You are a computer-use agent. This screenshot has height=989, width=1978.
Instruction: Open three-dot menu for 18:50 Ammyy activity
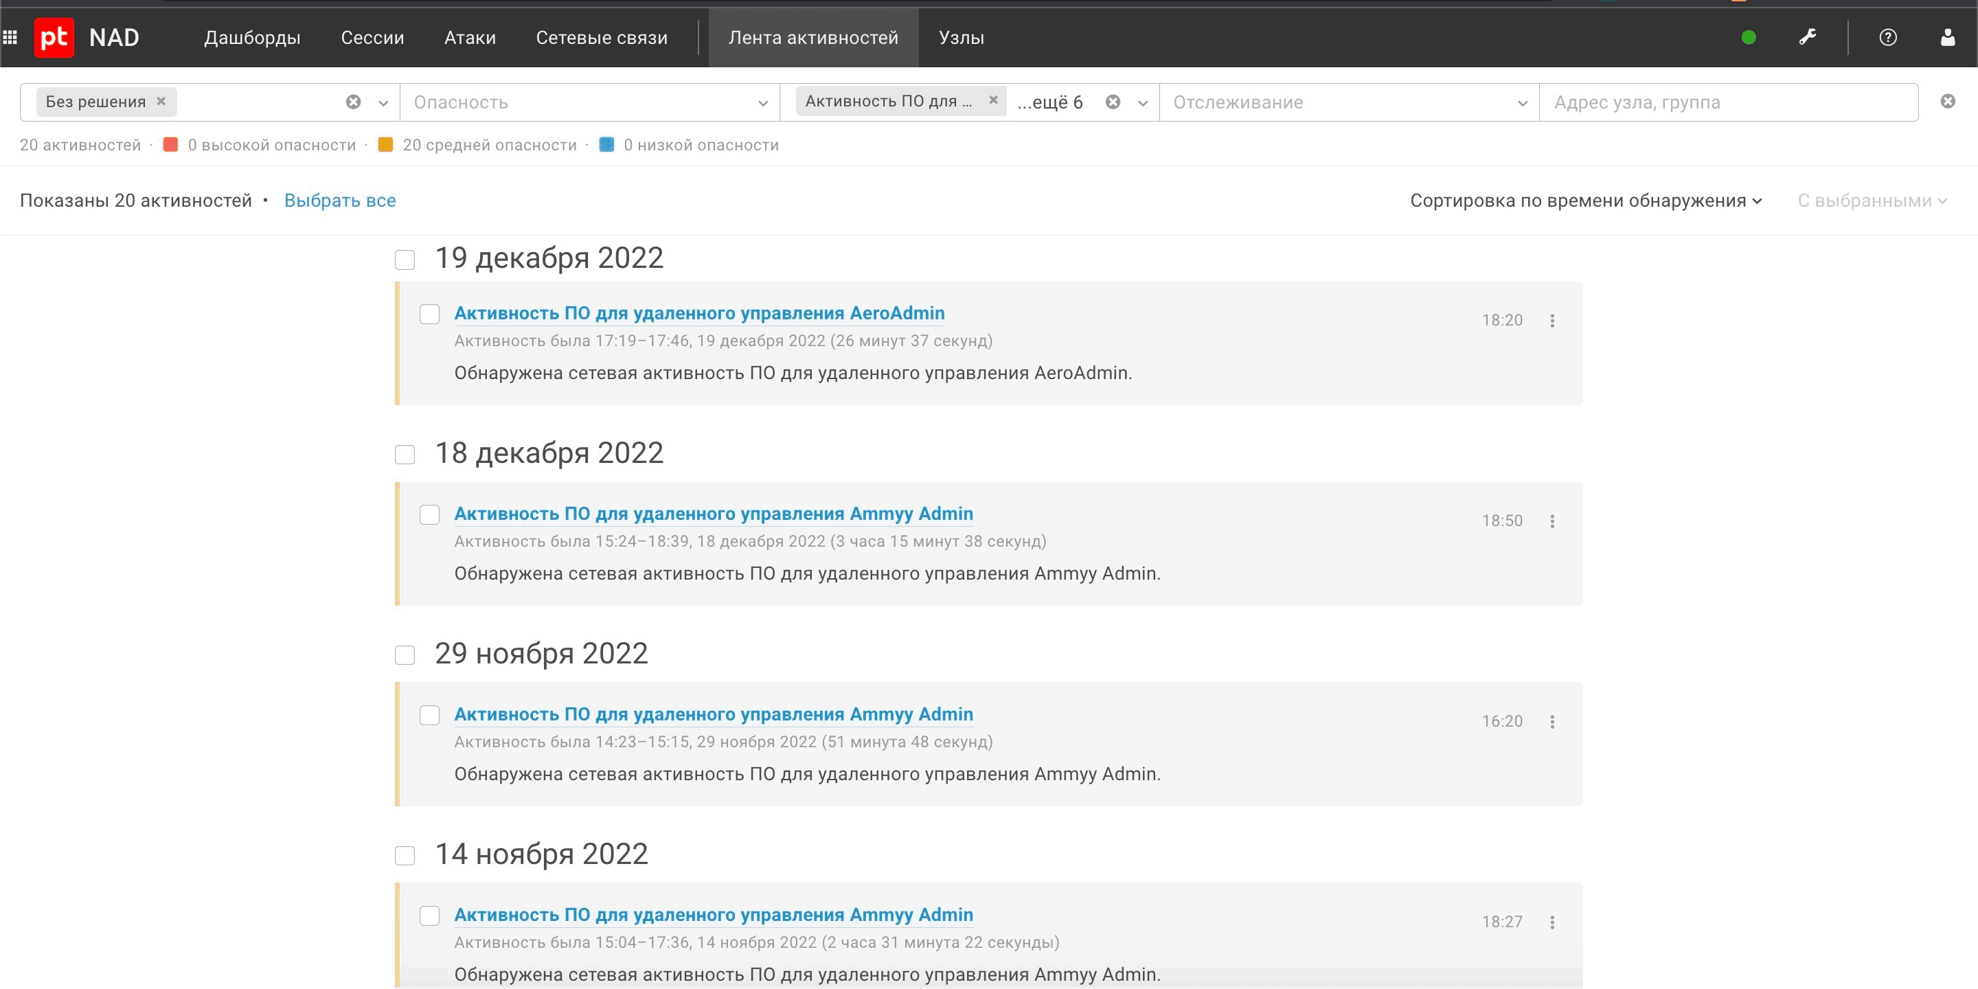click(x=1552, y=521)
